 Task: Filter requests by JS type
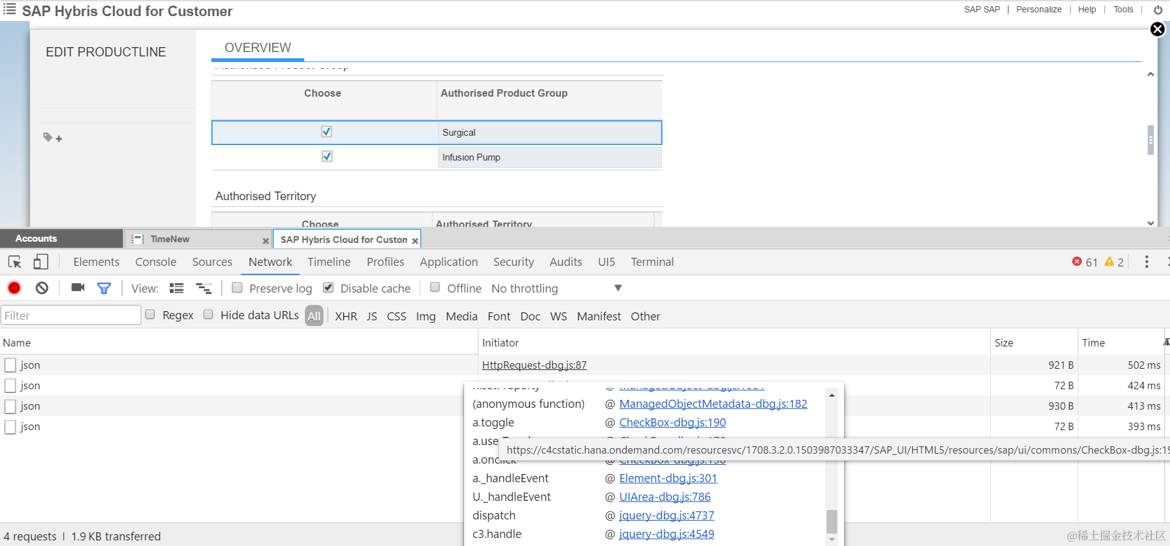[372, 316]
